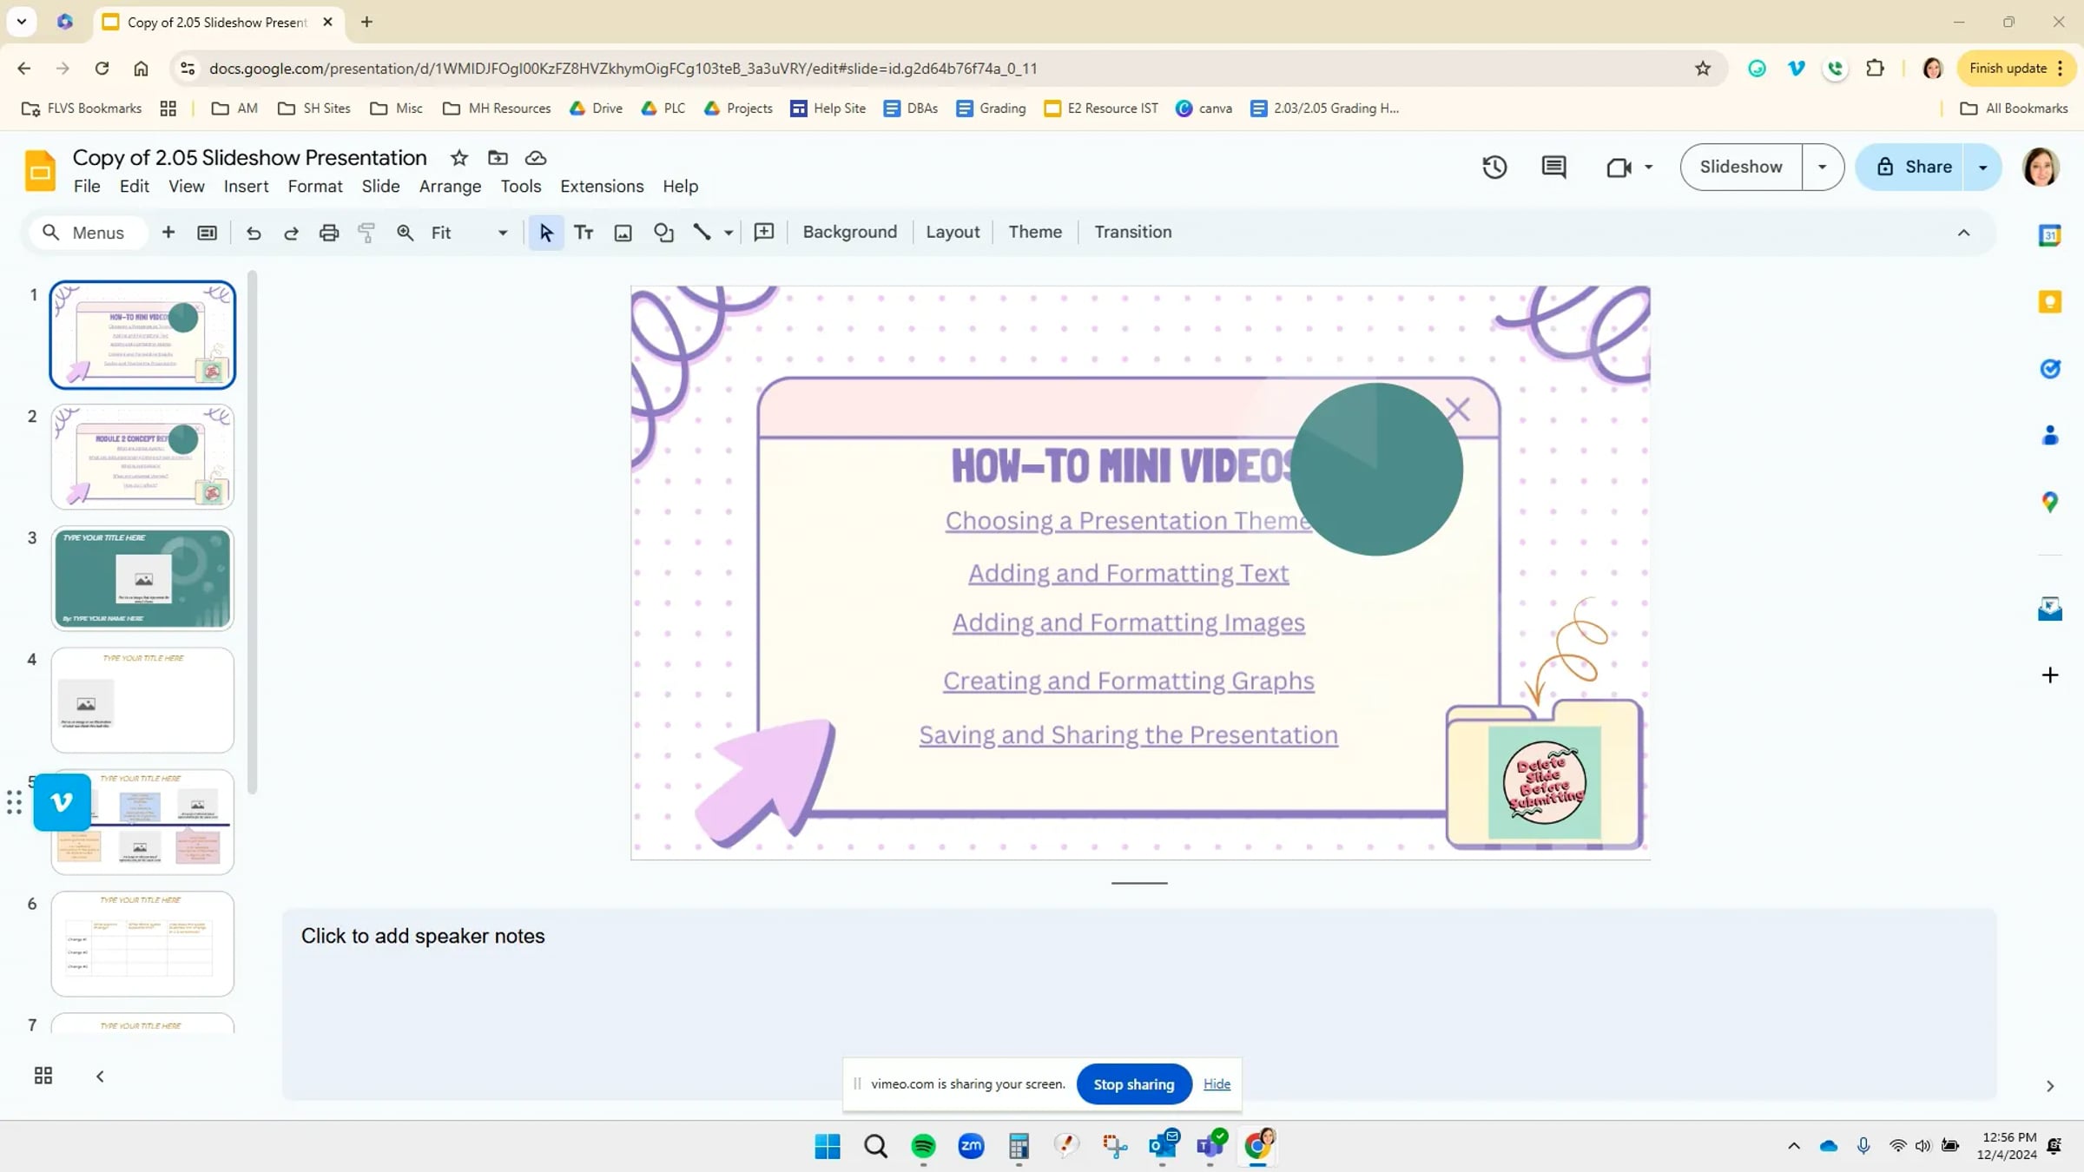Star the presentation title
Screen dimensions: 2084x1172
click(459, 157)
